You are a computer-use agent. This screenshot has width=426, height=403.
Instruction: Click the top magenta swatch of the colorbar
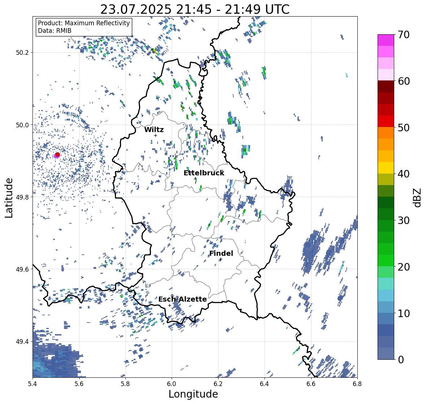(x=386, y=40)
